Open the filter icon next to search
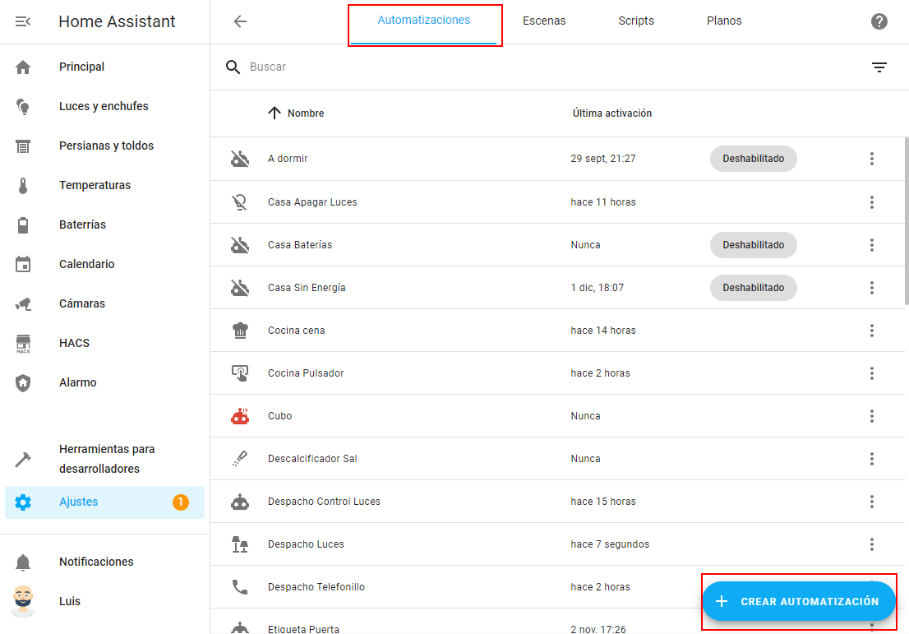909x634 pixels. point(879,67)
